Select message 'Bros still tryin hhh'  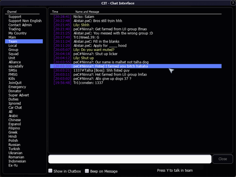pos(136,21)
